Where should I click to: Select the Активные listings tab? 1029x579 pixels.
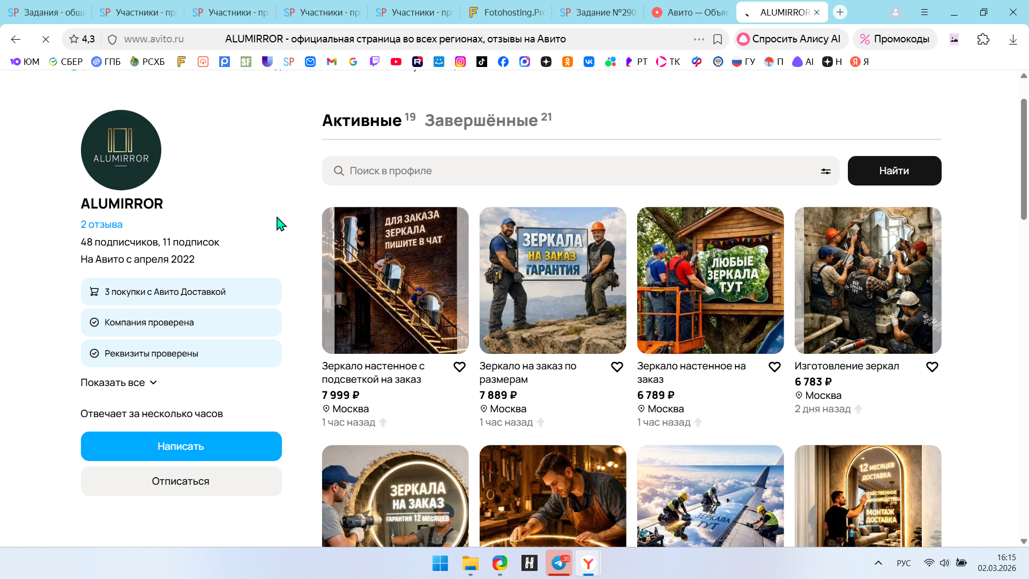pyautogui.click(x=362, y=120)
